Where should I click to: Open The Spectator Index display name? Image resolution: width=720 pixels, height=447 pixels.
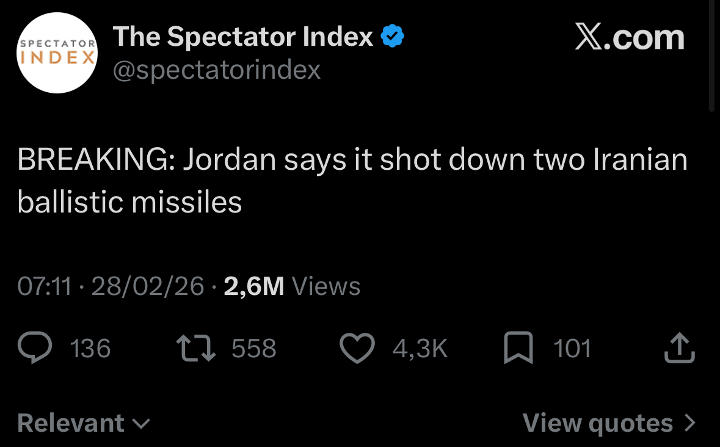pos(243,37)
